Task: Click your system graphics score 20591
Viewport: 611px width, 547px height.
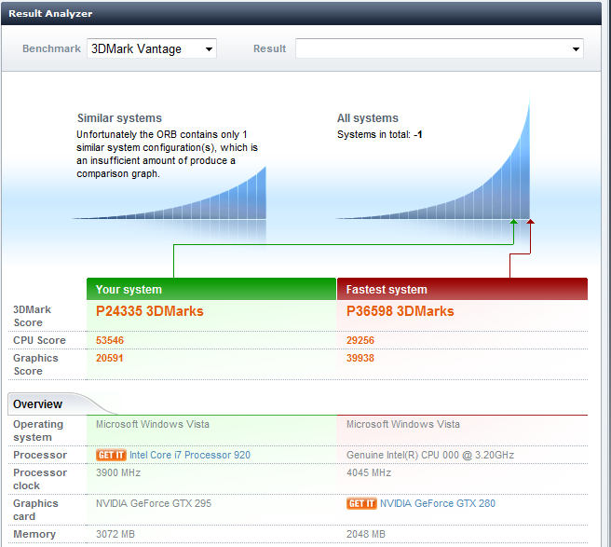Action: click(x=110, y=358)
